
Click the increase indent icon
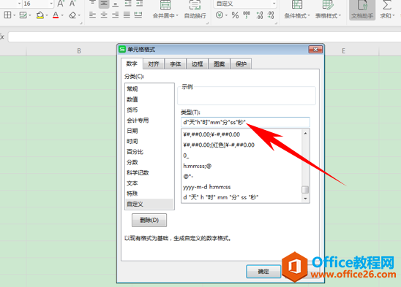coord(139,4)
